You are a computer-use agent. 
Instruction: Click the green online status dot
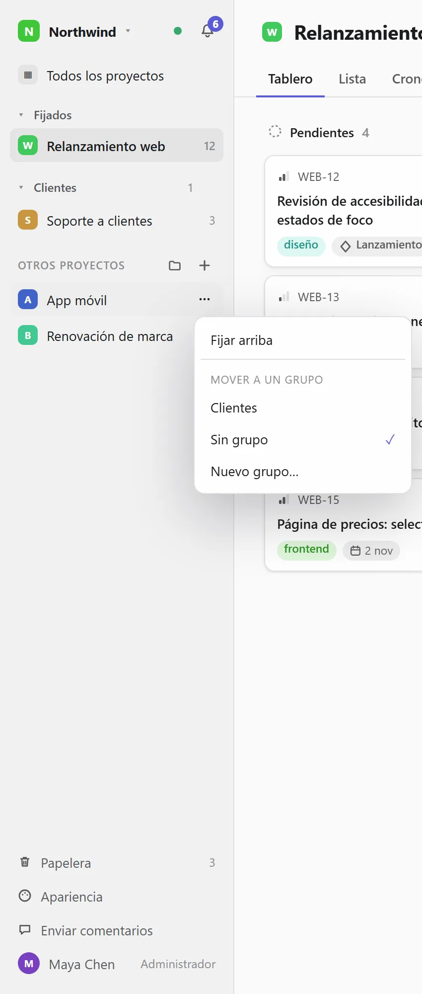point(178,31)
